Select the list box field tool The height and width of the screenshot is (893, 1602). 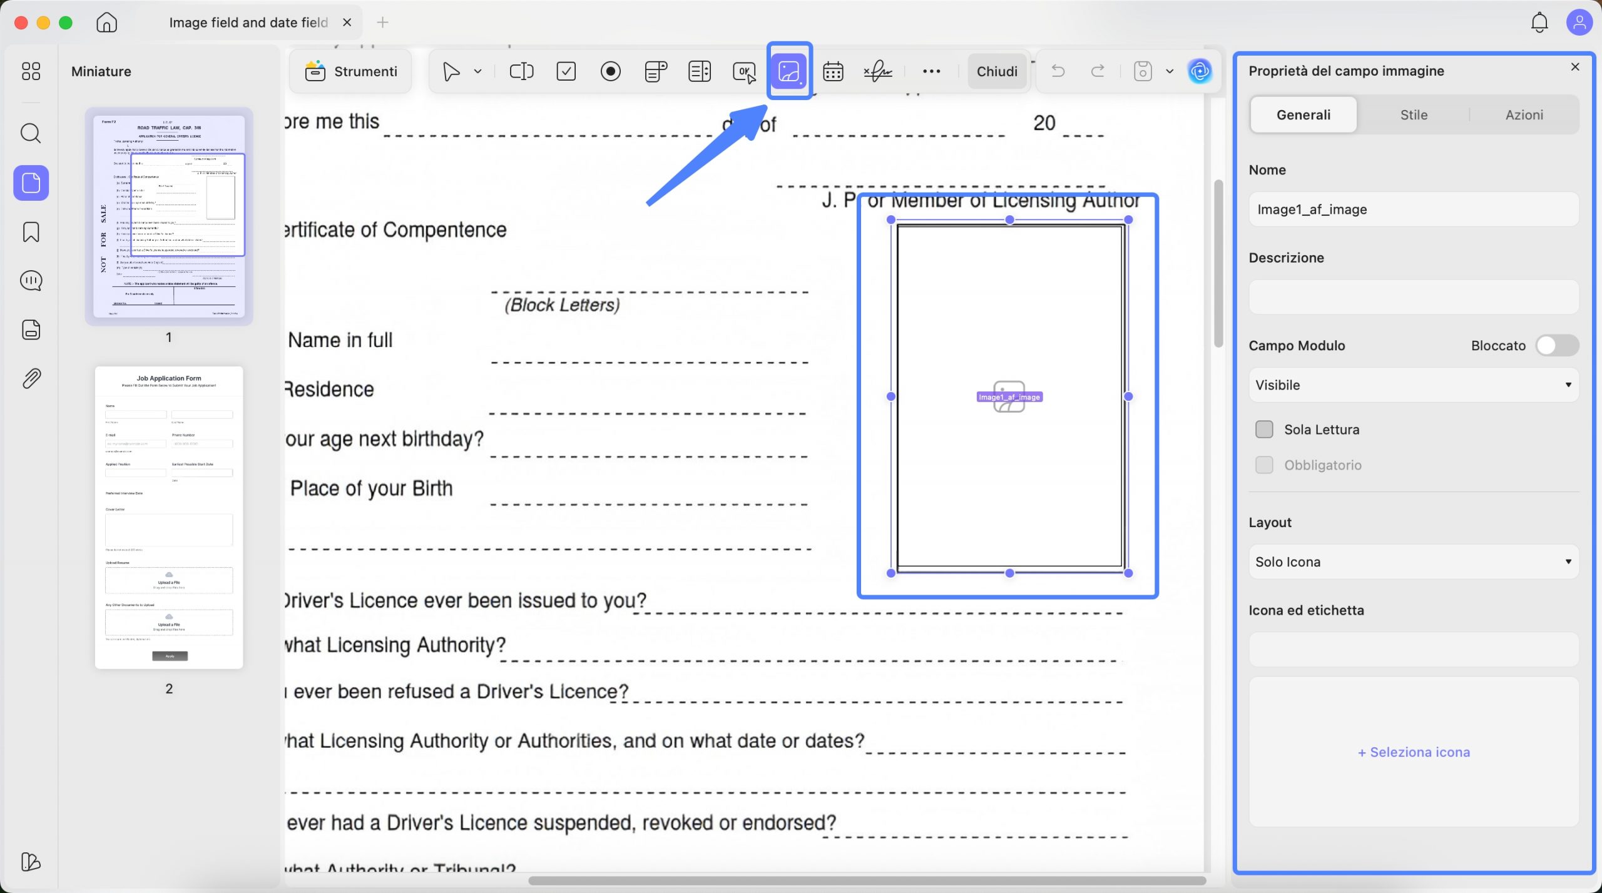click(x=700, y=71)
